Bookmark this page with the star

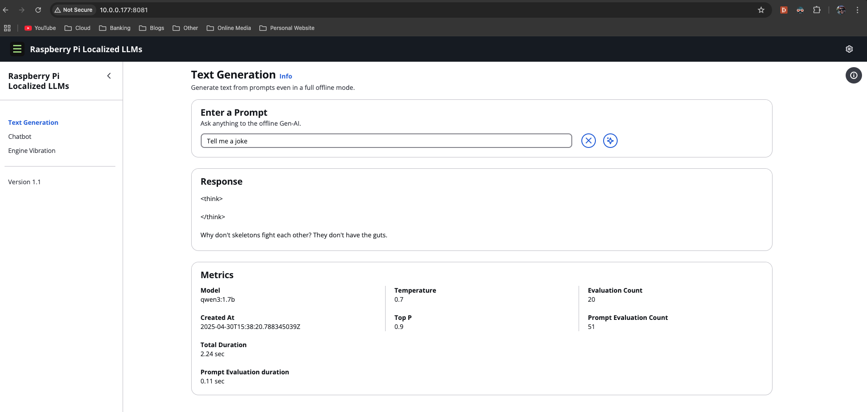[x=761, y=10]
